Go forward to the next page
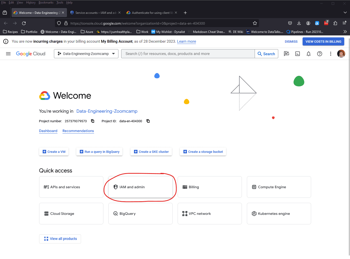This screenshot has width=350, height=259. [x=15, y=23]
